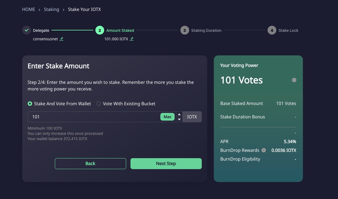
Task: Proceed with the Next Step button
Action: point(166,164)
